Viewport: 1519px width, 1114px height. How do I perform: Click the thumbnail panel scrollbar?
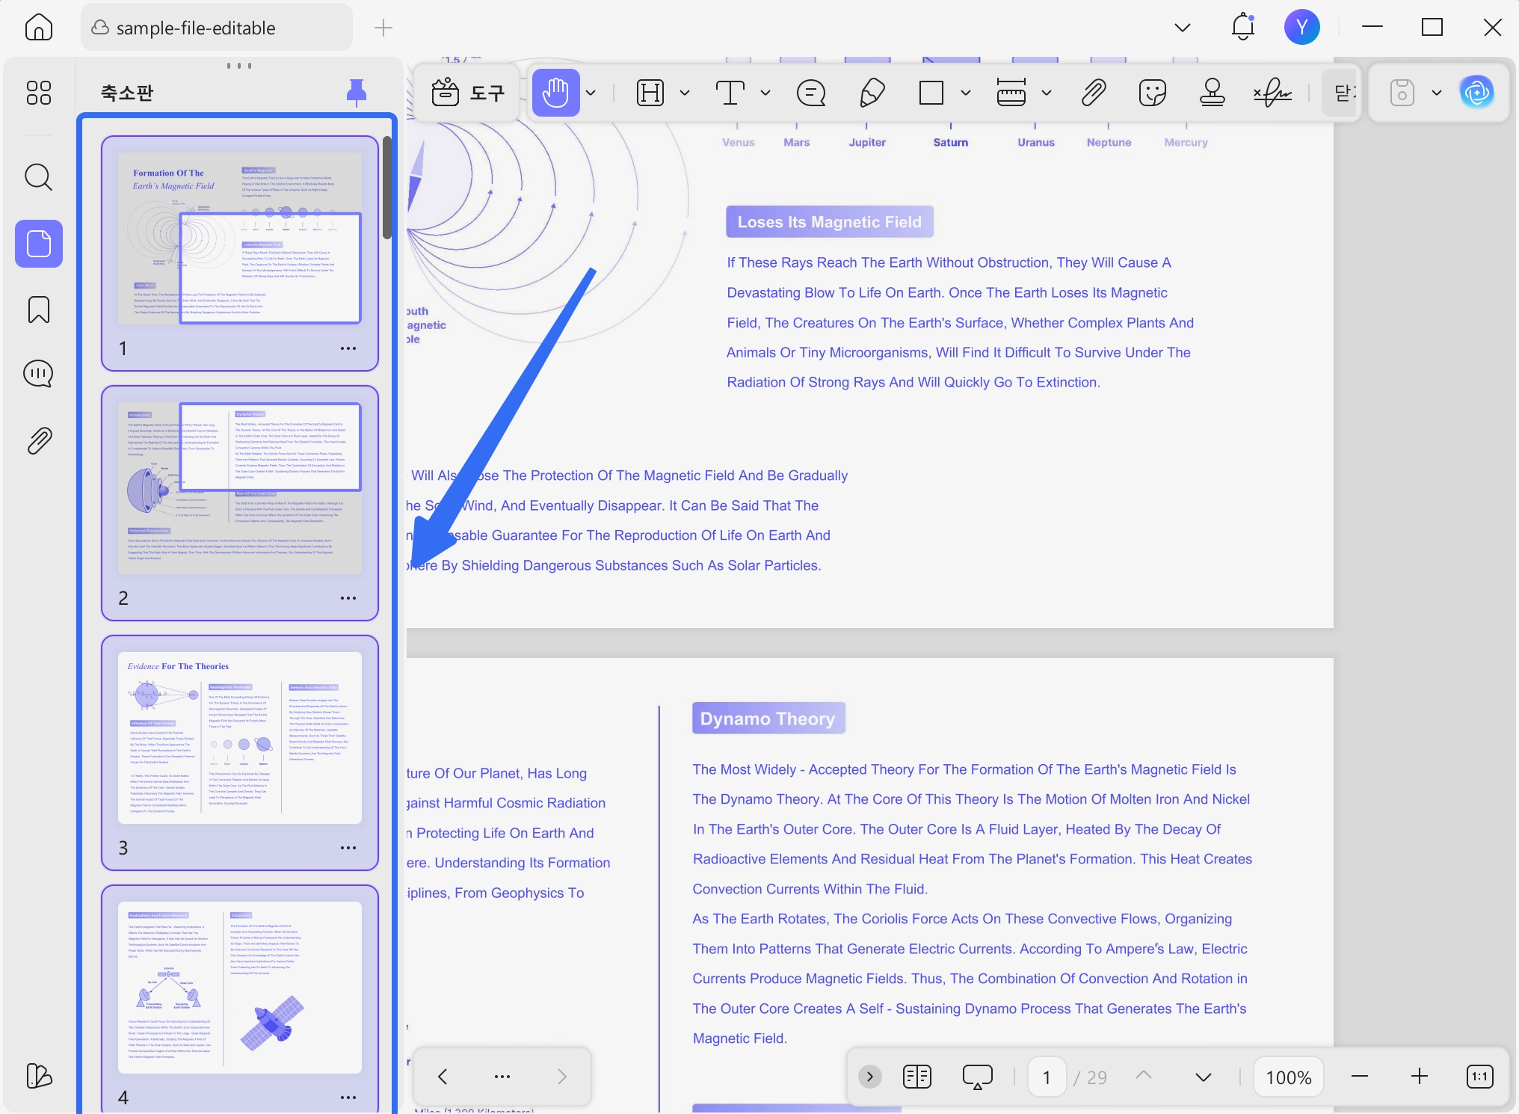click(387, 188)
